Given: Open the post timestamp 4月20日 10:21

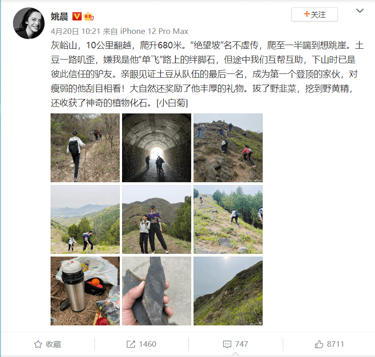Looking at the screenshot, I should [75, 31].
